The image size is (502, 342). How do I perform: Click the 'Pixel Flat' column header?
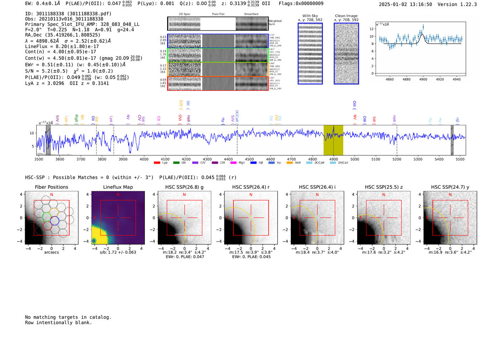point(218,14)
